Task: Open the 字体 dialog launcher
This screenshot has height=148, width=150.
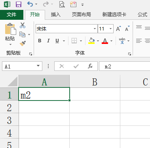Action: click(x=130, y=54)
